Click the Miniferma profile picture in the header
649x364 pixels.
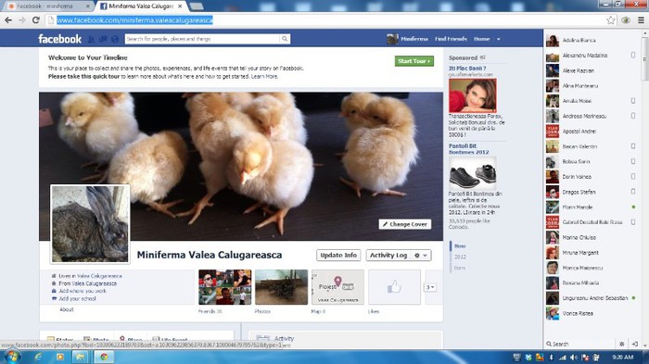392,39
